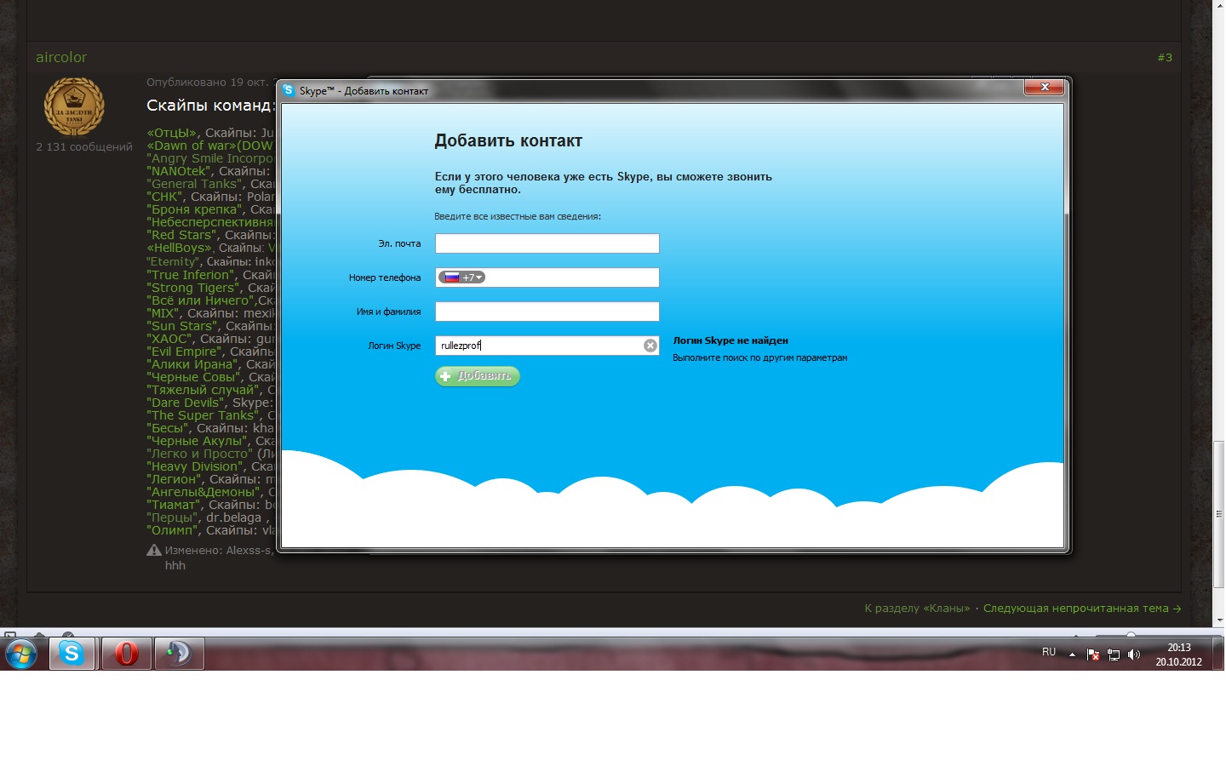The image size is (1226, 766).
Task: Click the "Sun Stars" clan link
Action: point(182,326)
